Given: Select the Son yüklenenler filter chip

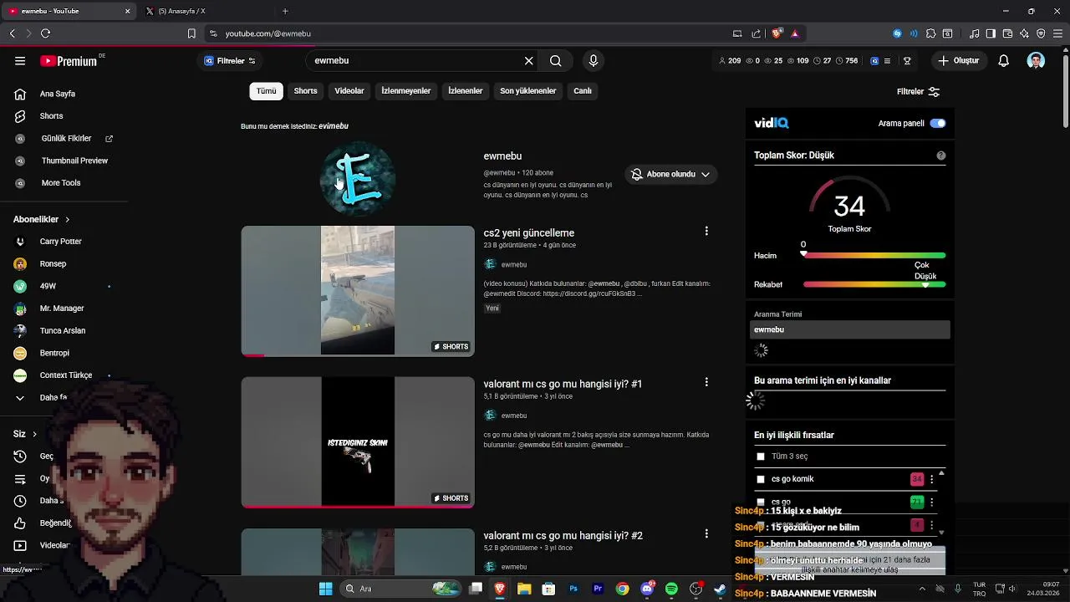Looking at the screenshot, I should (x=528, y=91).
